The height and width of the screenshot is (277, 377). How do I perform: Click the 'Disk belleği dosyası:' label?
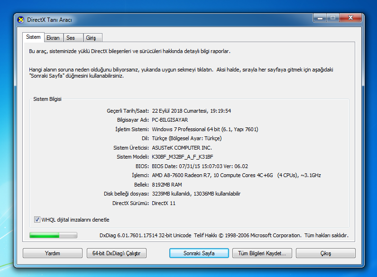tap(127, 194)
